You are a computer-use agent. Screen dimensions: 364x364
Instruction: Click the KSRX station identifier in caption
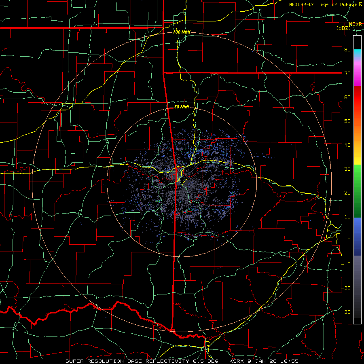(237, 361)
